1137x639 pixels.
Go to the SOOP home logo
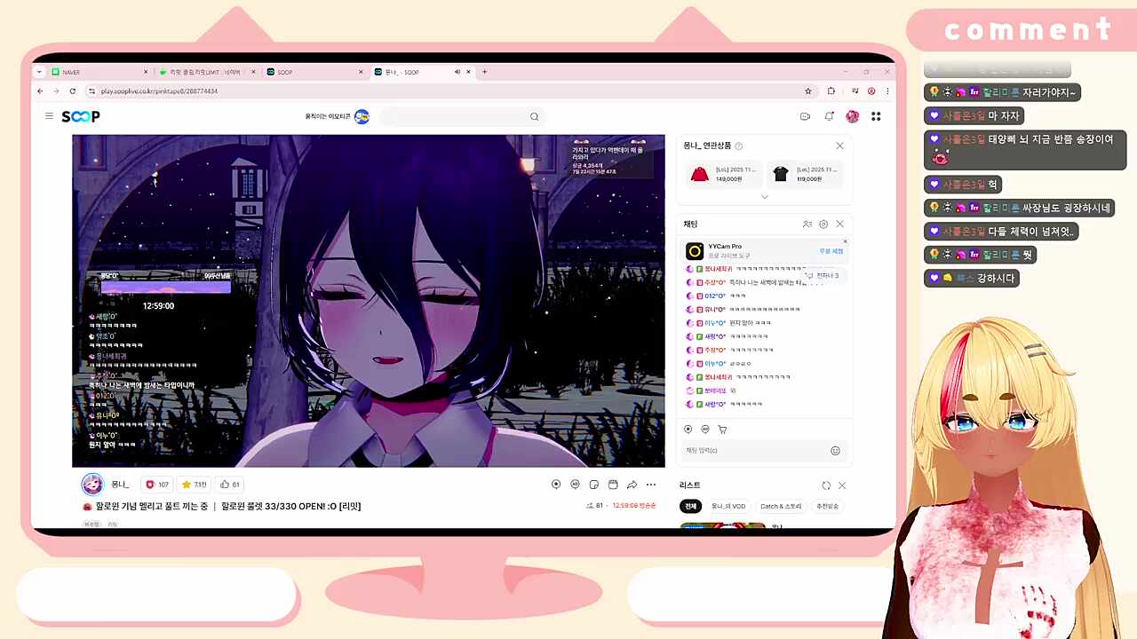(81, 116)
